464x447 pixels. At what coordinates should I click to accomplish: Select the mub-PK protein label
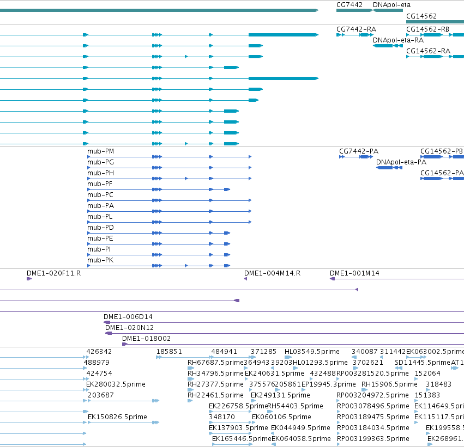tap(100, 261)
